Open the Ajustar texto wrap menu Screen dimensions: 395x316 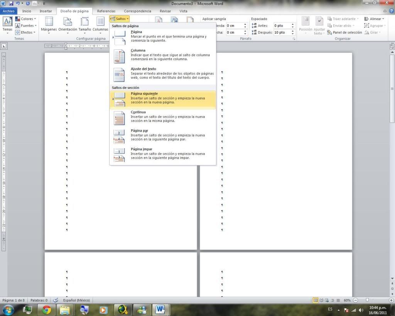tap(319, 25)
